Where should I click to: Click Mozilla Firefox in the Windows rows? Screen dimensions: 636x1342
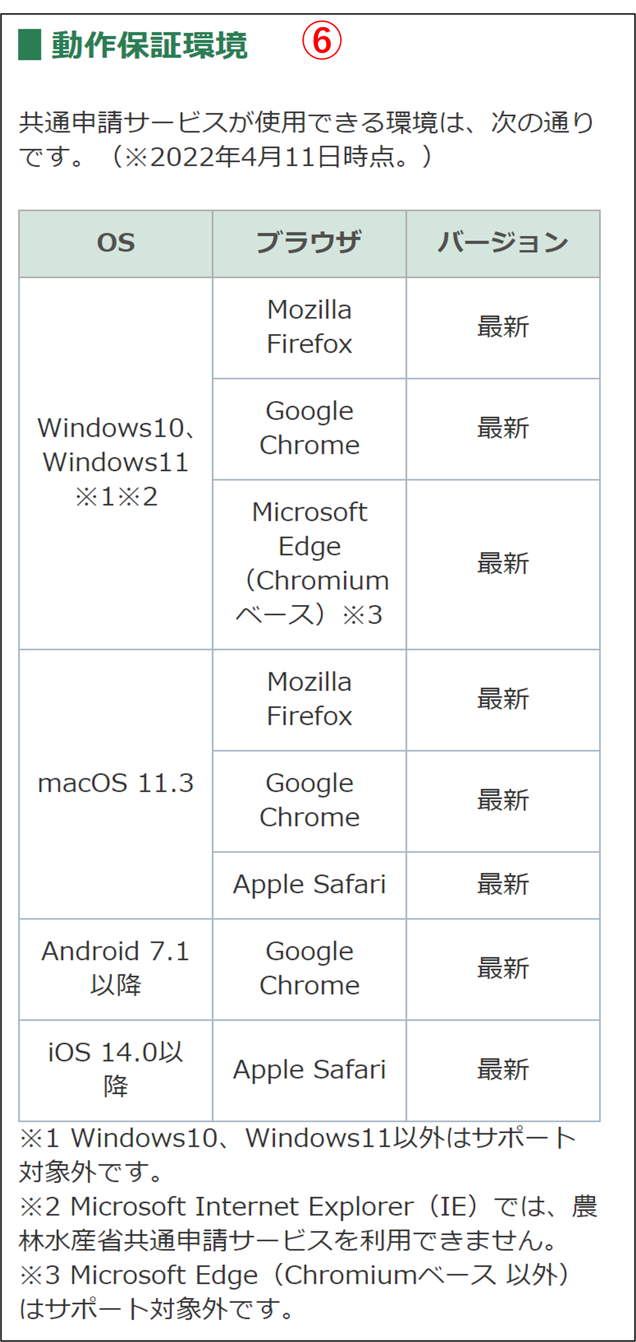309,327
